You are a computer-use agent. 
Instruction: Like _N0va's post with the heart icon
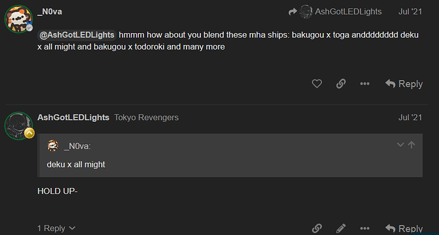317,84
